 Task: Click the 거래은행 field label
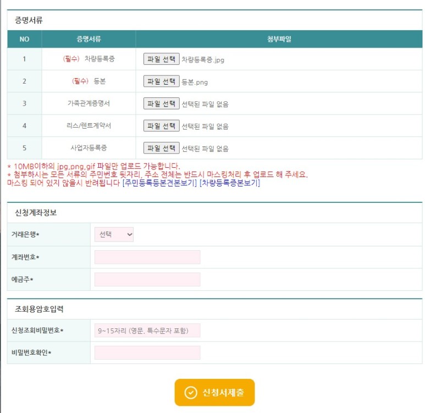pos(25,234)
